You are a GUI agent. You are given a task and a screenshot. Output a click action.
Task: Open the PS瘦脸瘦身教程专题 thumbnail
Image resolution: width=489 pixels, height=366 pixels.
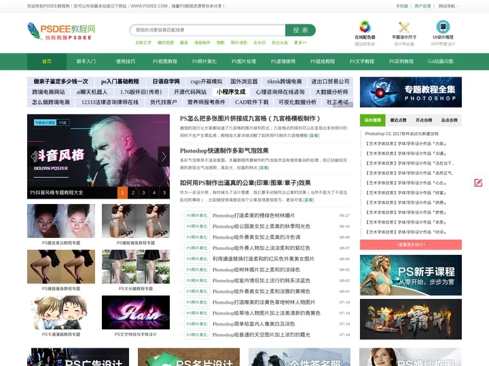[x=136, y=221]
